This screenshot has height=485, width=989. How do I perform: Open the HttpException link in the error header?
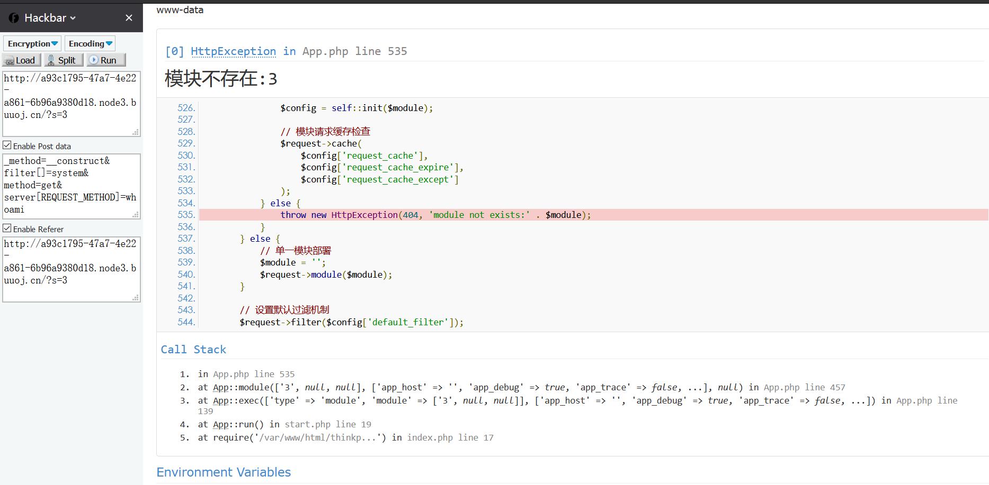(x=233, y=51)
